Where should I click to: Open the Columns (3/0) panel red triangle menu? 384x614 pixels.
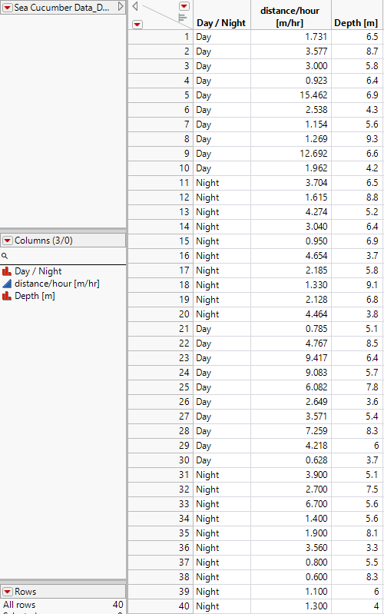(8, 241)
